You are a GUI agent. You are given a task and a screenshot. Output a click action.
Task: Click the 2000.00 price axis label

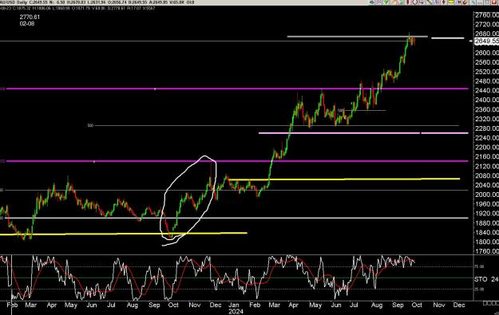[x=486, y=195]
